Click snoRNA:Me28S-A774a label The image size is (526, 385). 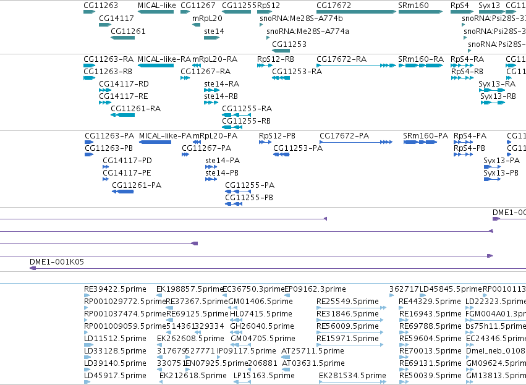308,32
